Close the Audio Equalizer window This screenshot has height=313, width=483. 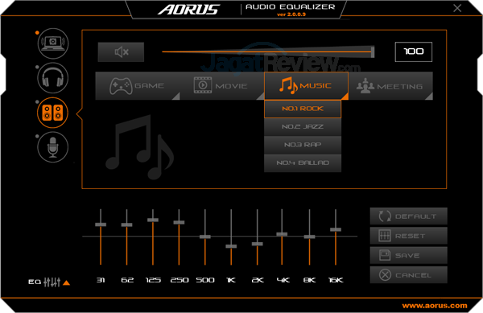(x=457, y=8)
